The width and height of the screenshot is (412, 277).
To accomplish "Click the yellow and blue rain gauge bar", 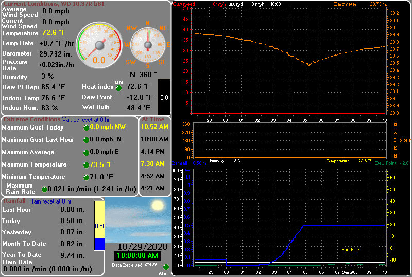I will 99,226.
